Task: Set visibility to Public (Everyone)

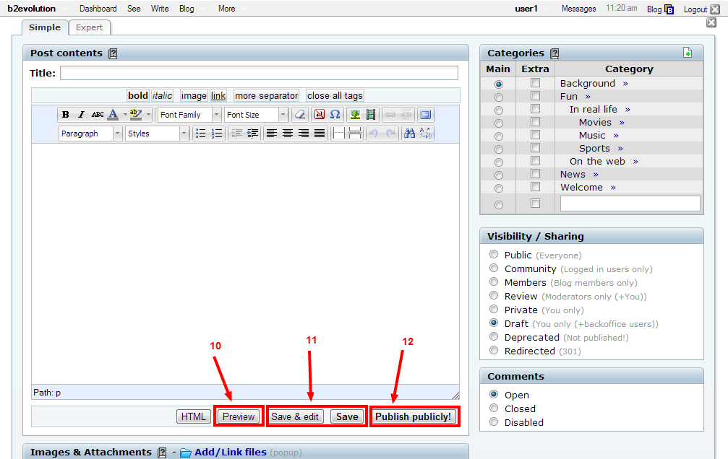Action: pyautogui.click(x=494, y=254)
